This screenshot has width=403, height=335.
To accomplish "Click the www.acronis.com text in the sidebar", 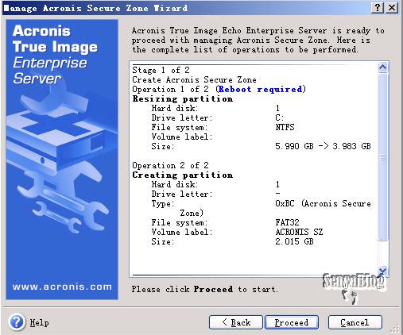I will pos(62,287).
